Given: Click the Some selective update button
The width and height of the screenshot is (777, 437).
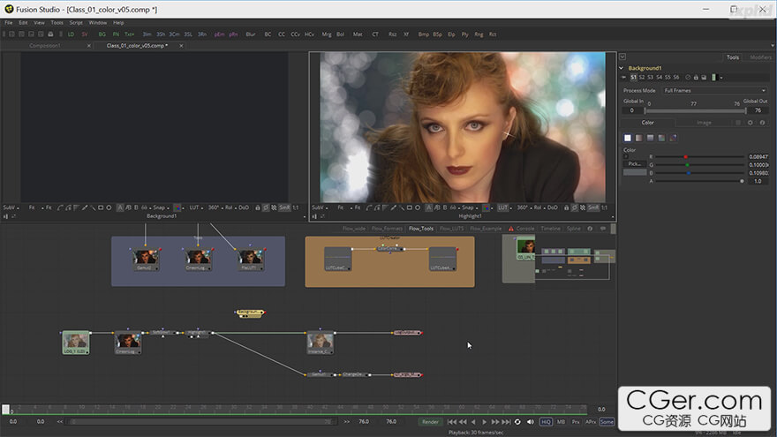Looking at the screenshot, I should 607,422.
